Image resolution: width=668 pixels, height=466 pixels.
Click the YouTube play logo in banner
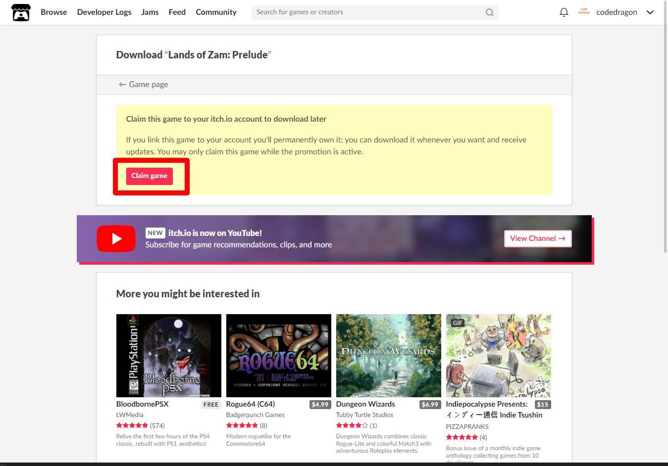(x=116, y=239)
